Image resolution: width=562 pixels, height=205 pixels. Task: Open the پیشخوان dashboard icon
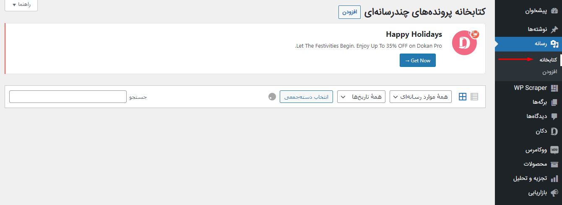554,11
